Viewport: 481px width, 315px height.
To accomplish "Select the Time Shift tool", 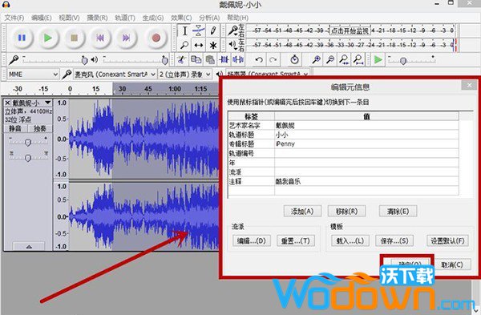I will pyautogui.click(x=199, y=45).
